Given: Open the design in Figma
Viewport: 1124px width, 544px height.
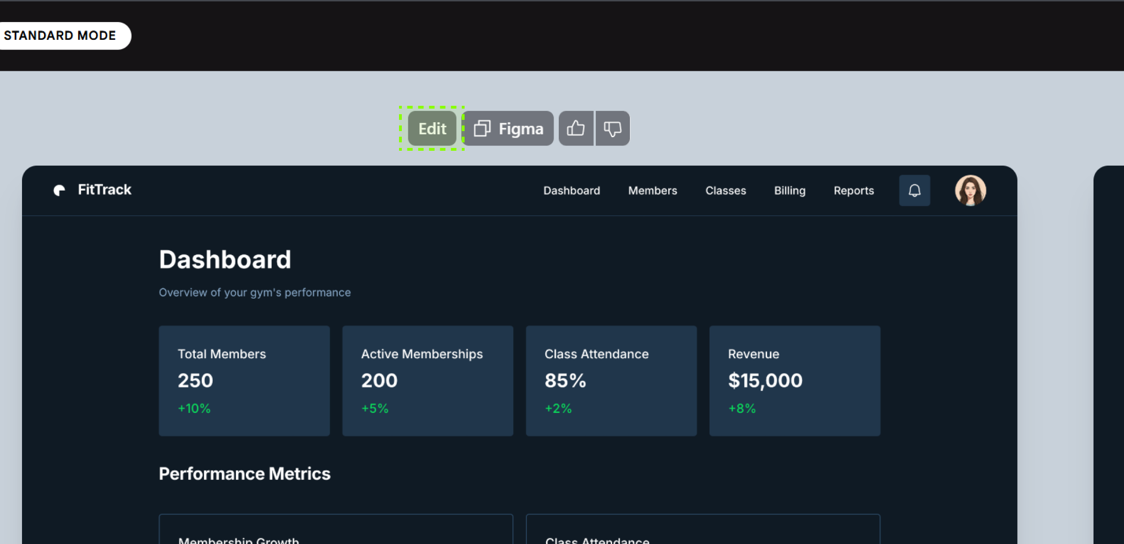Looking at the screenshot, I should (508, 128).
